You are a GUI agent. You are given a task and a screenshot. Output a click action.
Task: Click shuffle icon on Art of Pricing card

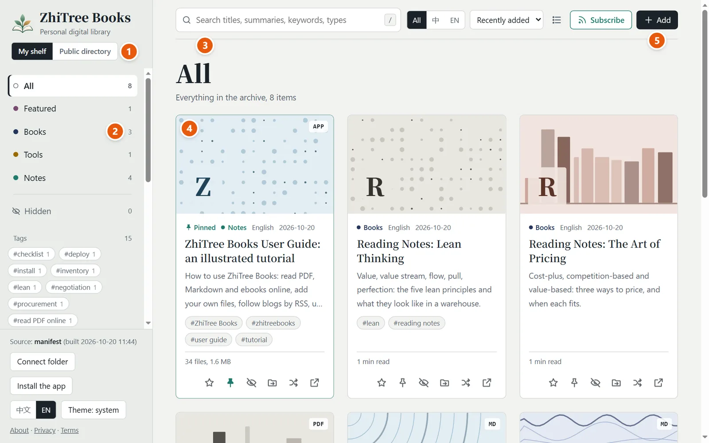(638, 382)
